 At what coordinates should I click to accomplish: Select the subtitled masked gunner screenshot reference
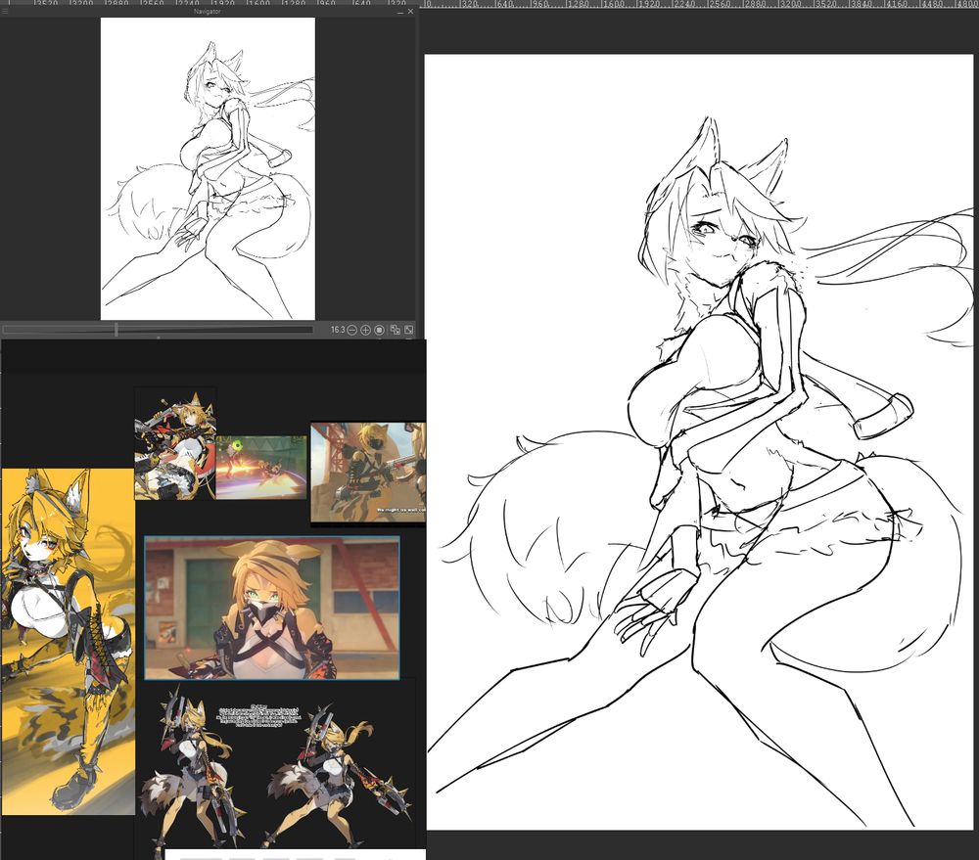pyautogui.click(x=368, y=473)
